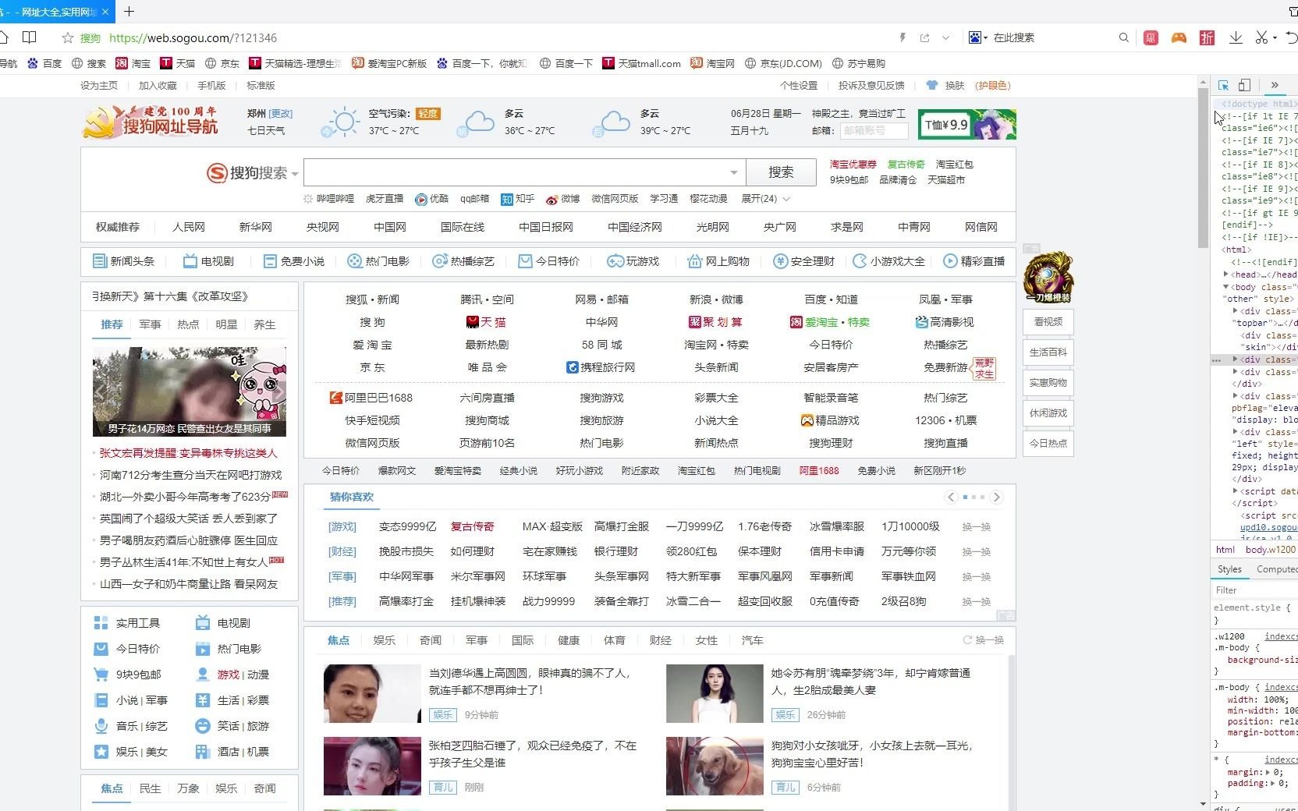Click 更改 next to 郑州 city

click(x=281, y=113)
